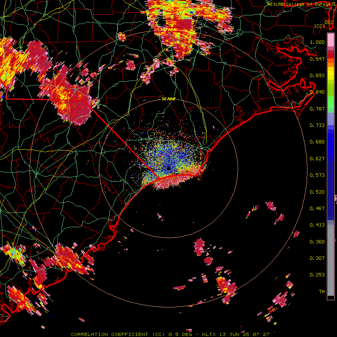Click the 0.253 color scale label
This screenshot has height=337, width=337.
(x=317, y=275)
